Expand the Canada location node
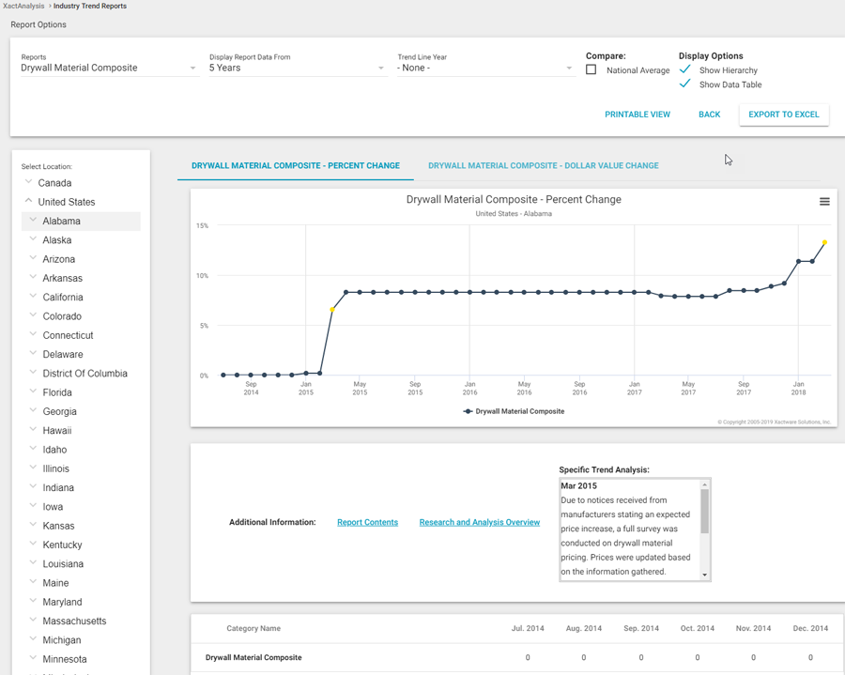845x675 pixels. [x=28, y=183]
